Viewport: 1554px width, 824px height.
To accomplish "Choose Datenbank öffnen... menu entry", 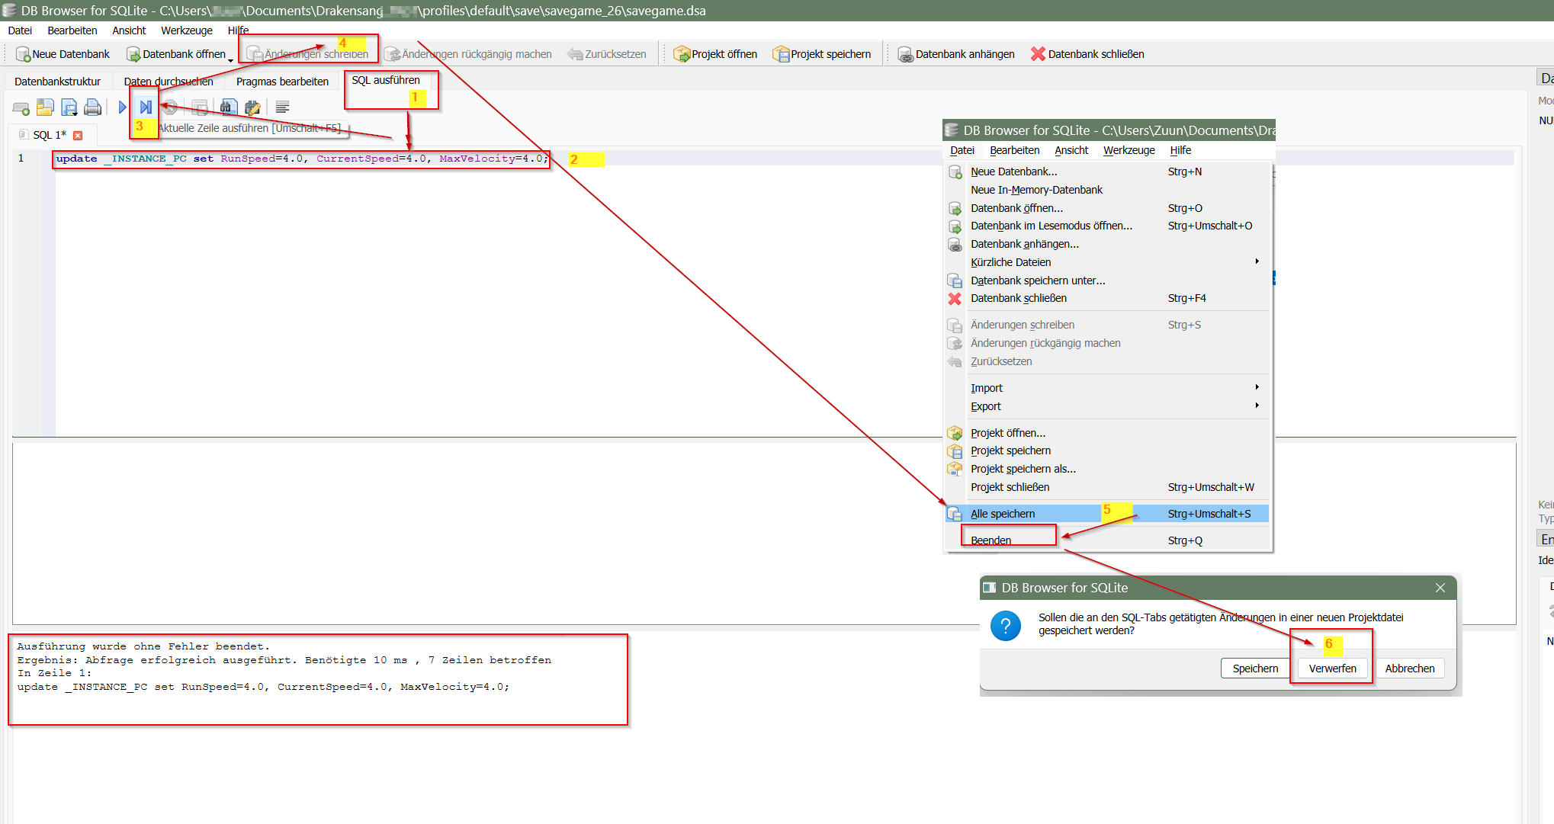I will pos(1109,208).
